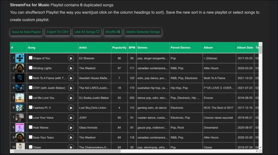
Task: Sort table by Parent Genres column
Action: [x=186, y=48]
